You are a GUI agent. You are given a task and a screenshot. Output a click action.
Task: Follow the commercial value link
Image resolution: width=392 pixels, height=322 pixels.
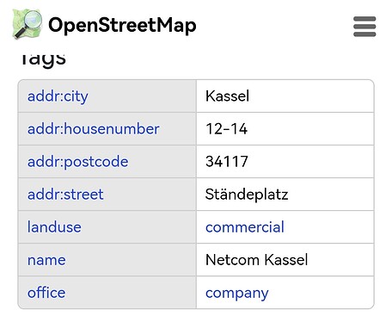[x=245, y=227]
